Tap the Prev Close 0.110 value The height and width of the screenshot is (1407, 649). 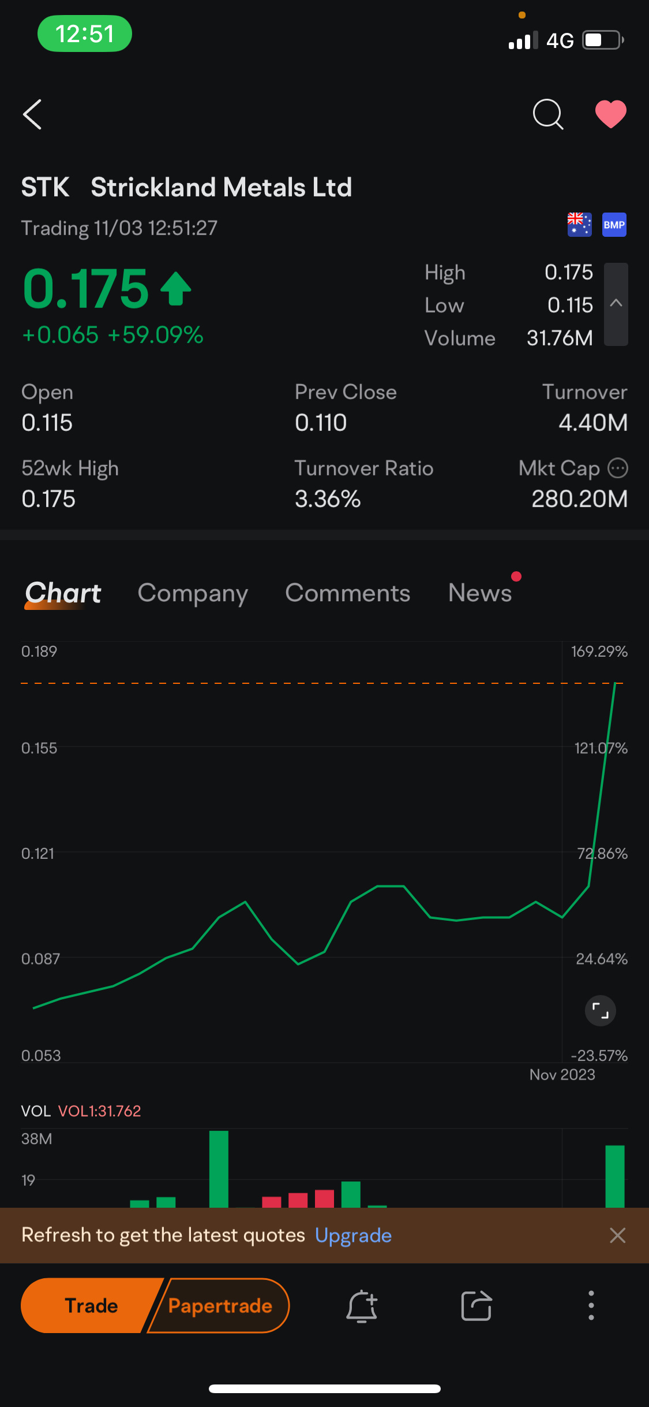(321, 423)
